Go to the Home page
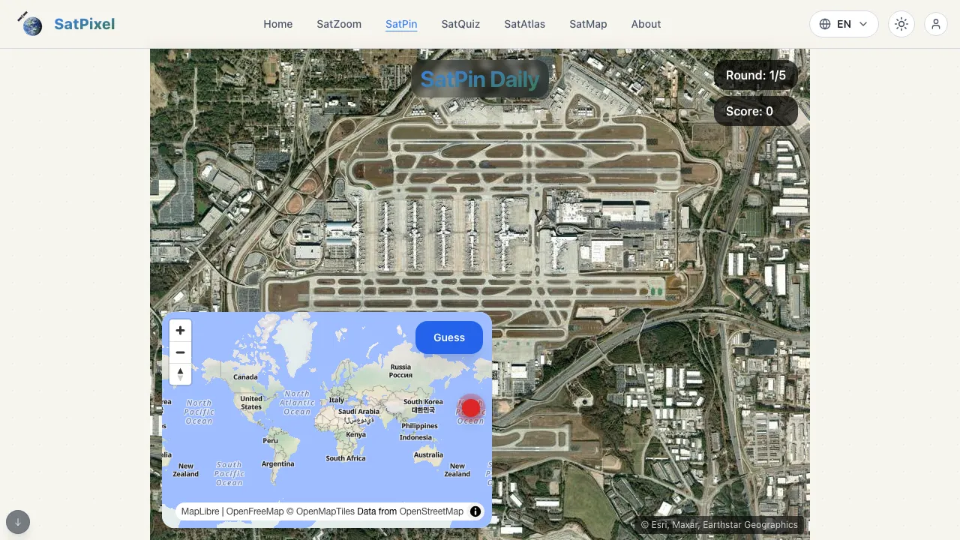 (x=277, y=24)
